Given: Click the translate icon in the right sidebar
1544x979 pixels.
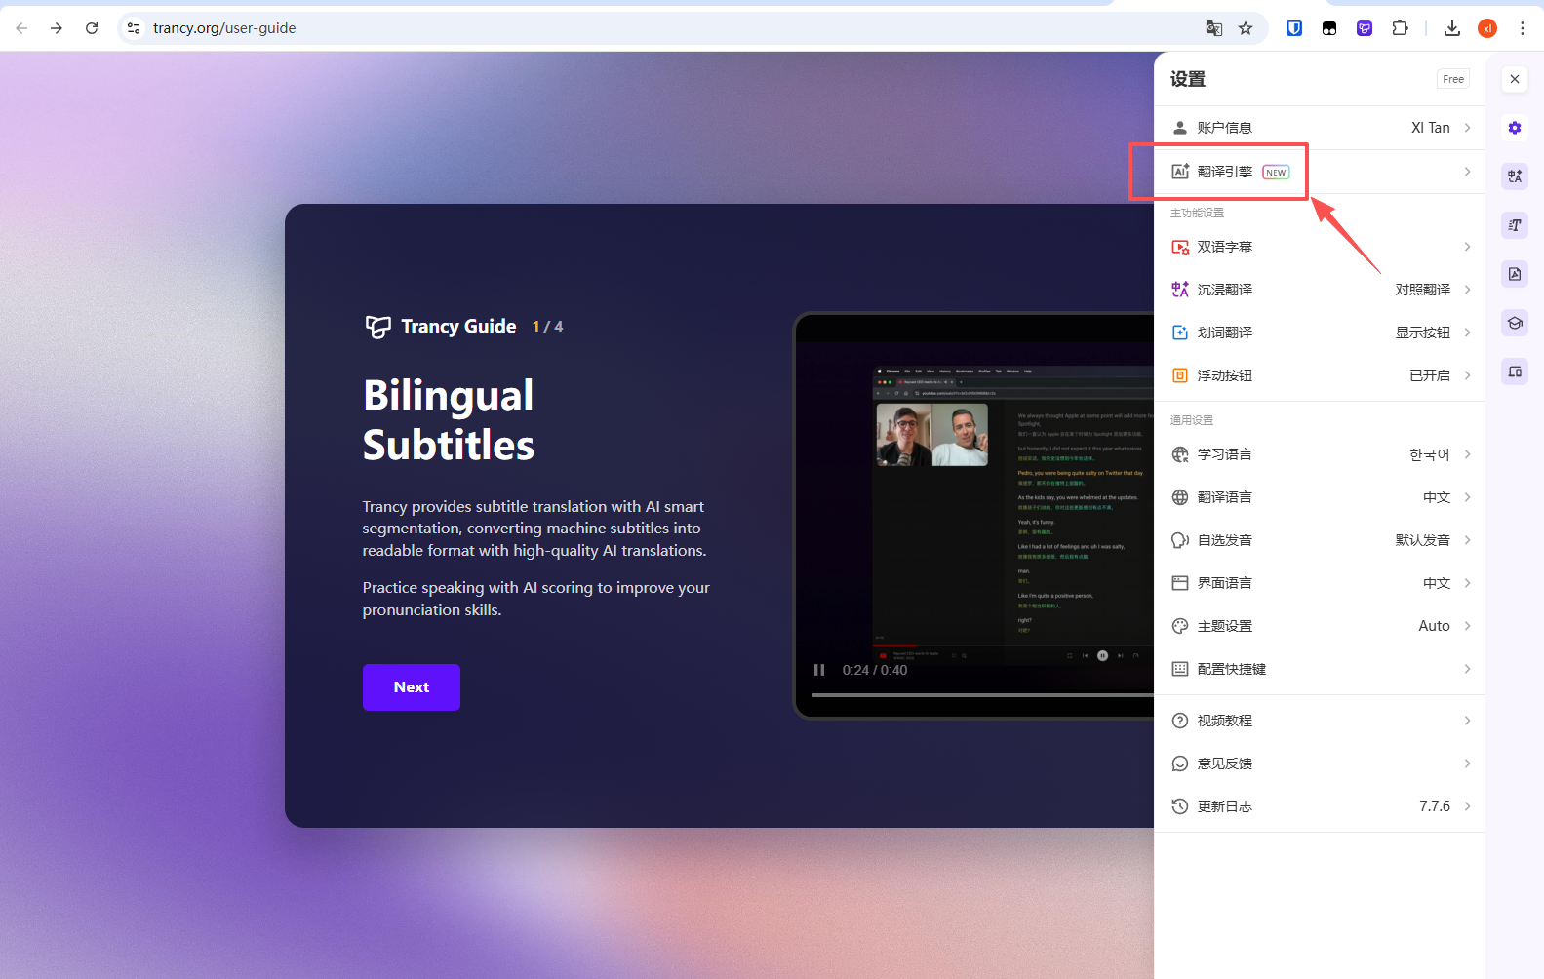Looking at the screenshot, I should point(1515,176).
